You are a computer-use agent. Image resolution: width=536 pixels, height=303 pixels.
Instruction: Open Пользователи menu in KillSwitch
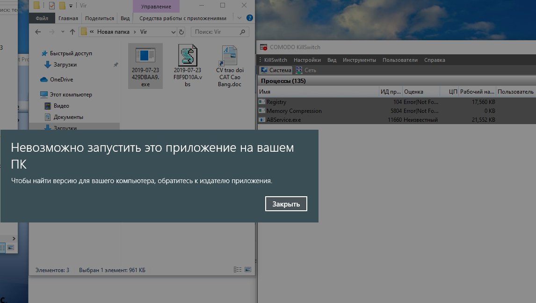coord(400,60)
